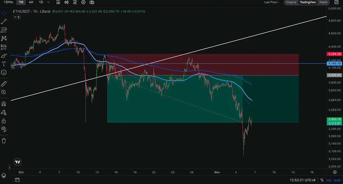Image resolution: width=343 pixels, height=184 pixels.
Task: Select the text annotation tool
Action: [x=4, y=64]
